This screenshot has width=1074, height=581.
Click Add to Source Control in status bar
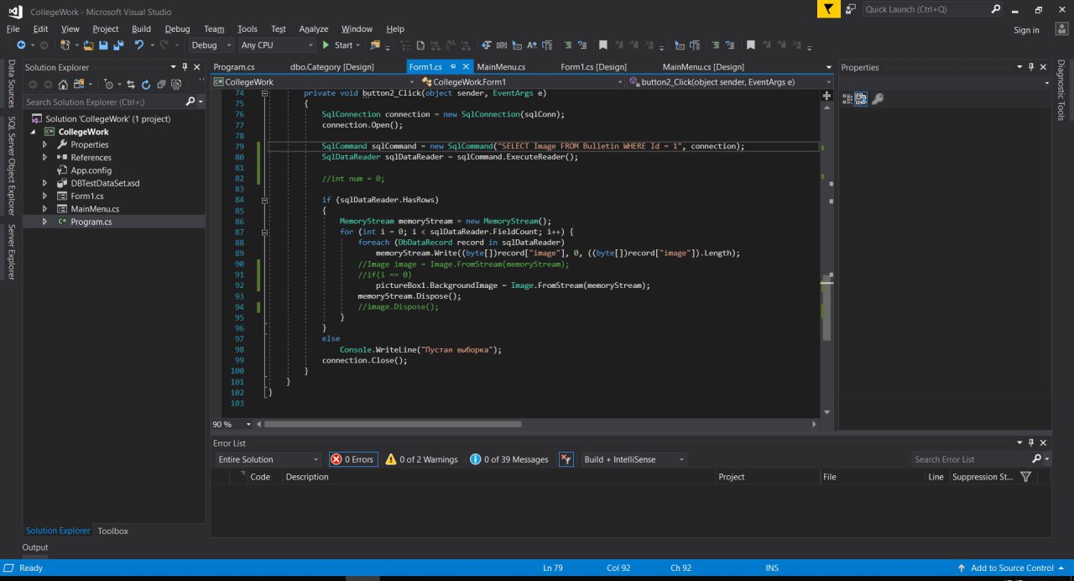click(1011, 568)
